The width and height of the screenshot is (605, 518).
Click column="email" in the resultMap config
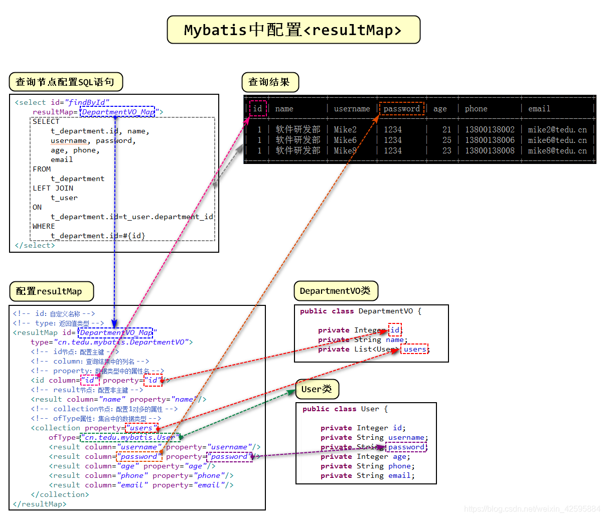(x=116, y=485)
